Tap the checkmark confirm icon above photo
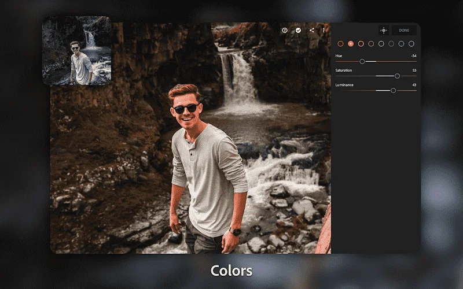This screenshot has width=463, height=289. 298,31
